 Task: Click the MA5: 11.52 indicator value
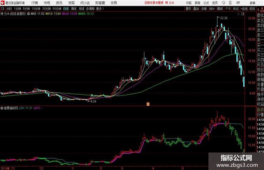tap(37, 14)
